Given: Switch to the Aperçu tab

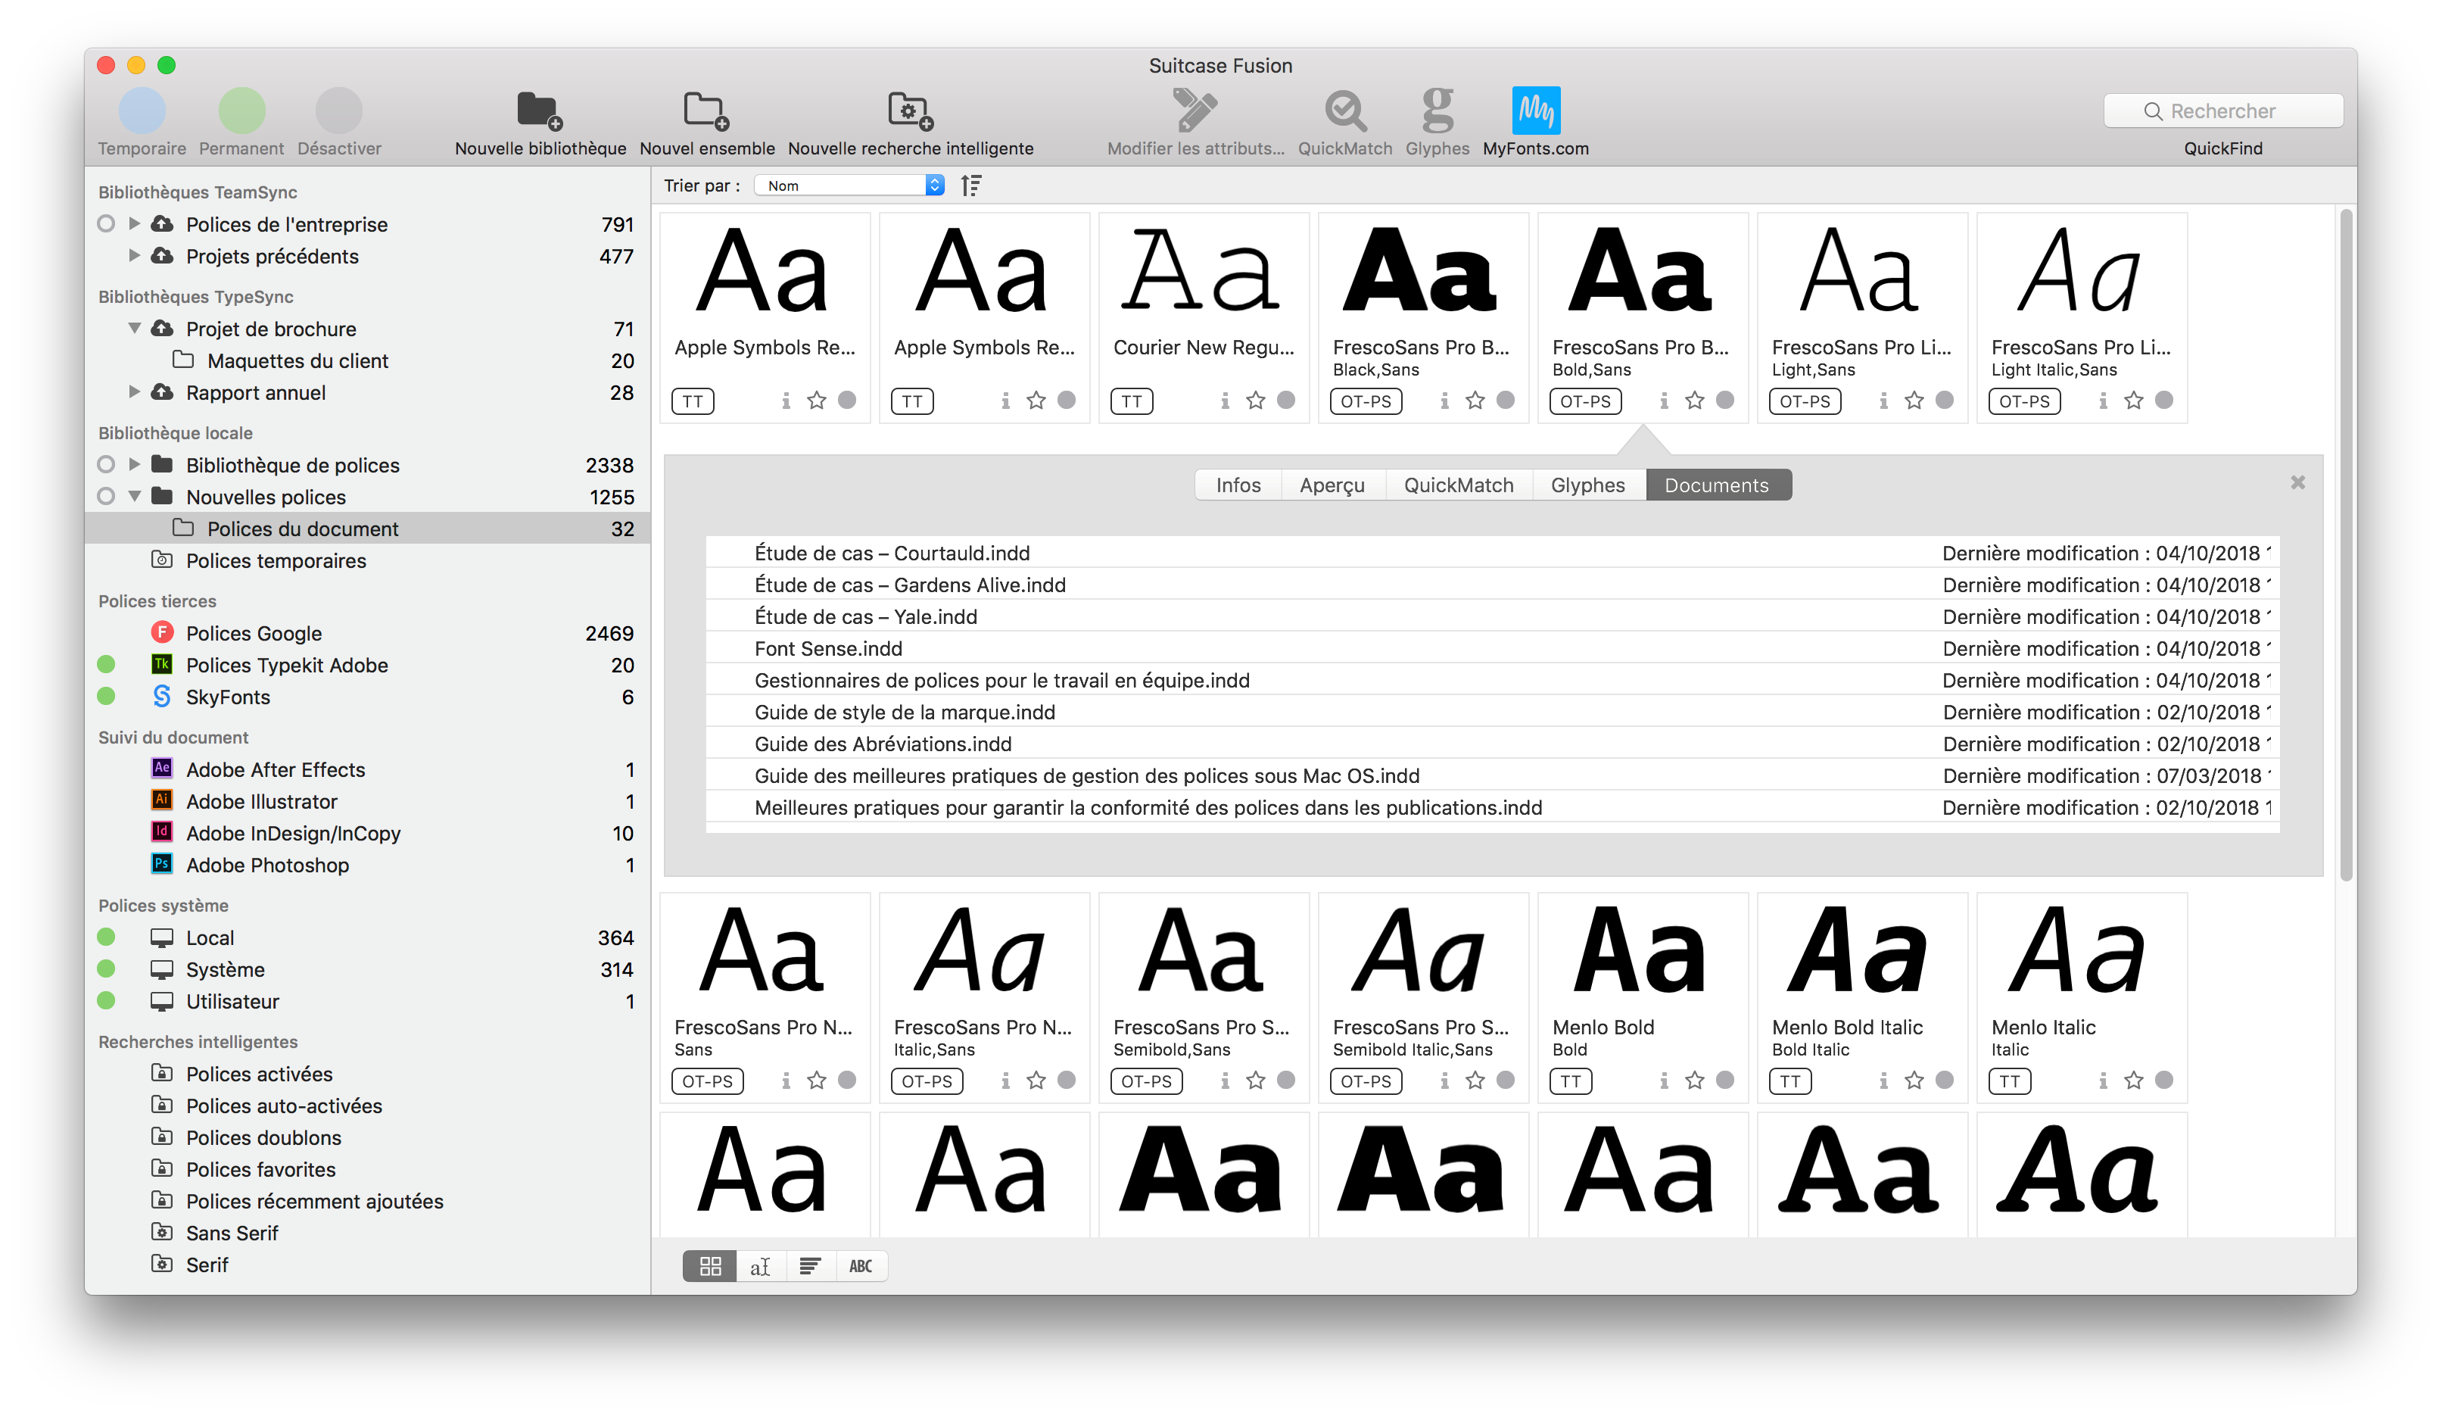Looking at the screenshot, I should (x=1332, y=482).
